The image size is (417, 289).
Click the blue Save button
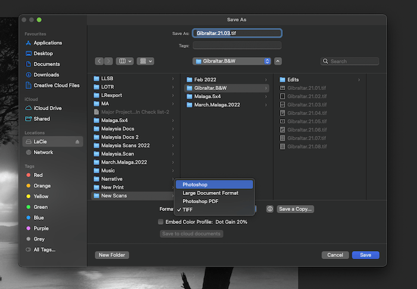click(366, 255)
